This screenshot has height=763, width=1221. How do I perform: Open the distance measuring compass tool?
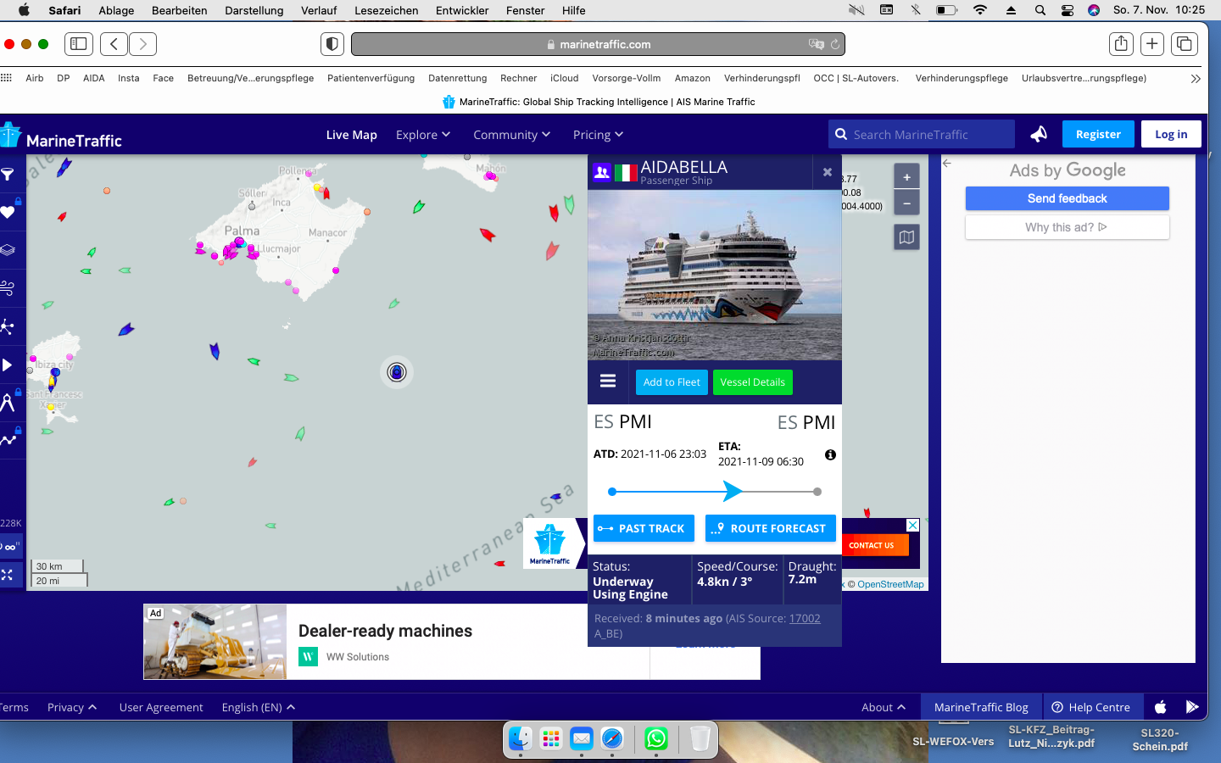tap(8, 402)
